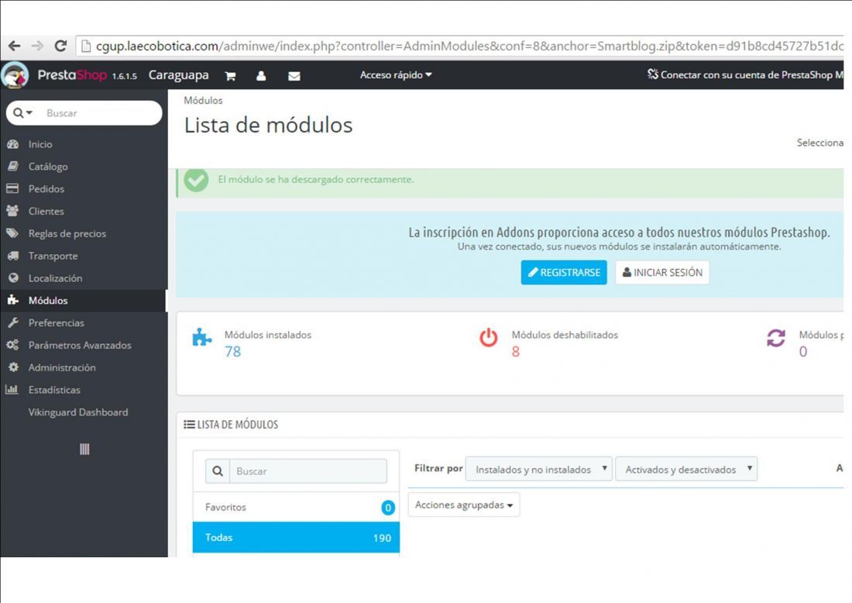Screen dimensions: 852x603
Task: Go to Clientes in the sidebar
Action: [x=46, y=211]
